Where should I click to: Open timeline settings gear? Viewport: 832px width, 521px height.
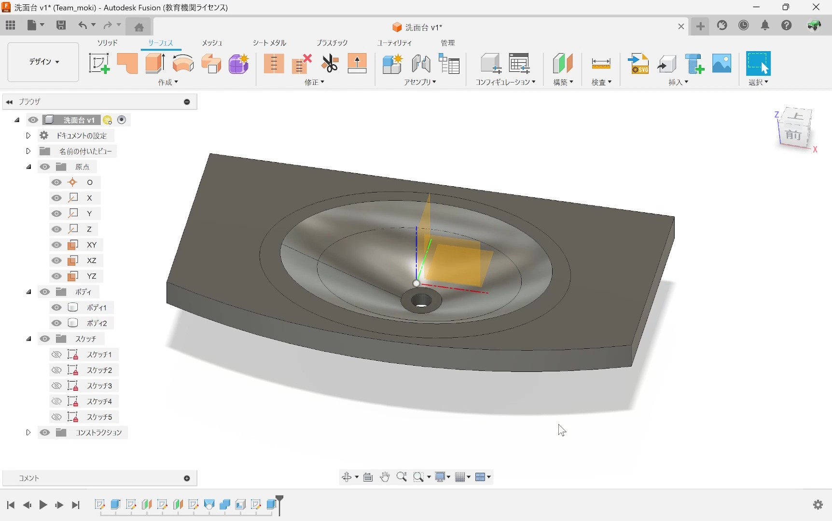tap(818, 505)
